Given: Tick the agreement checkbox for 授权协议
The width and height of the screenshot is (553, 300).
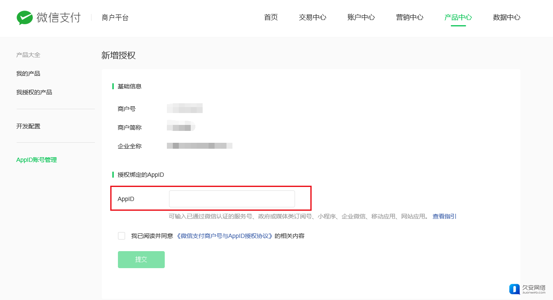Looking at the screenshot, I should coord(122,236).
